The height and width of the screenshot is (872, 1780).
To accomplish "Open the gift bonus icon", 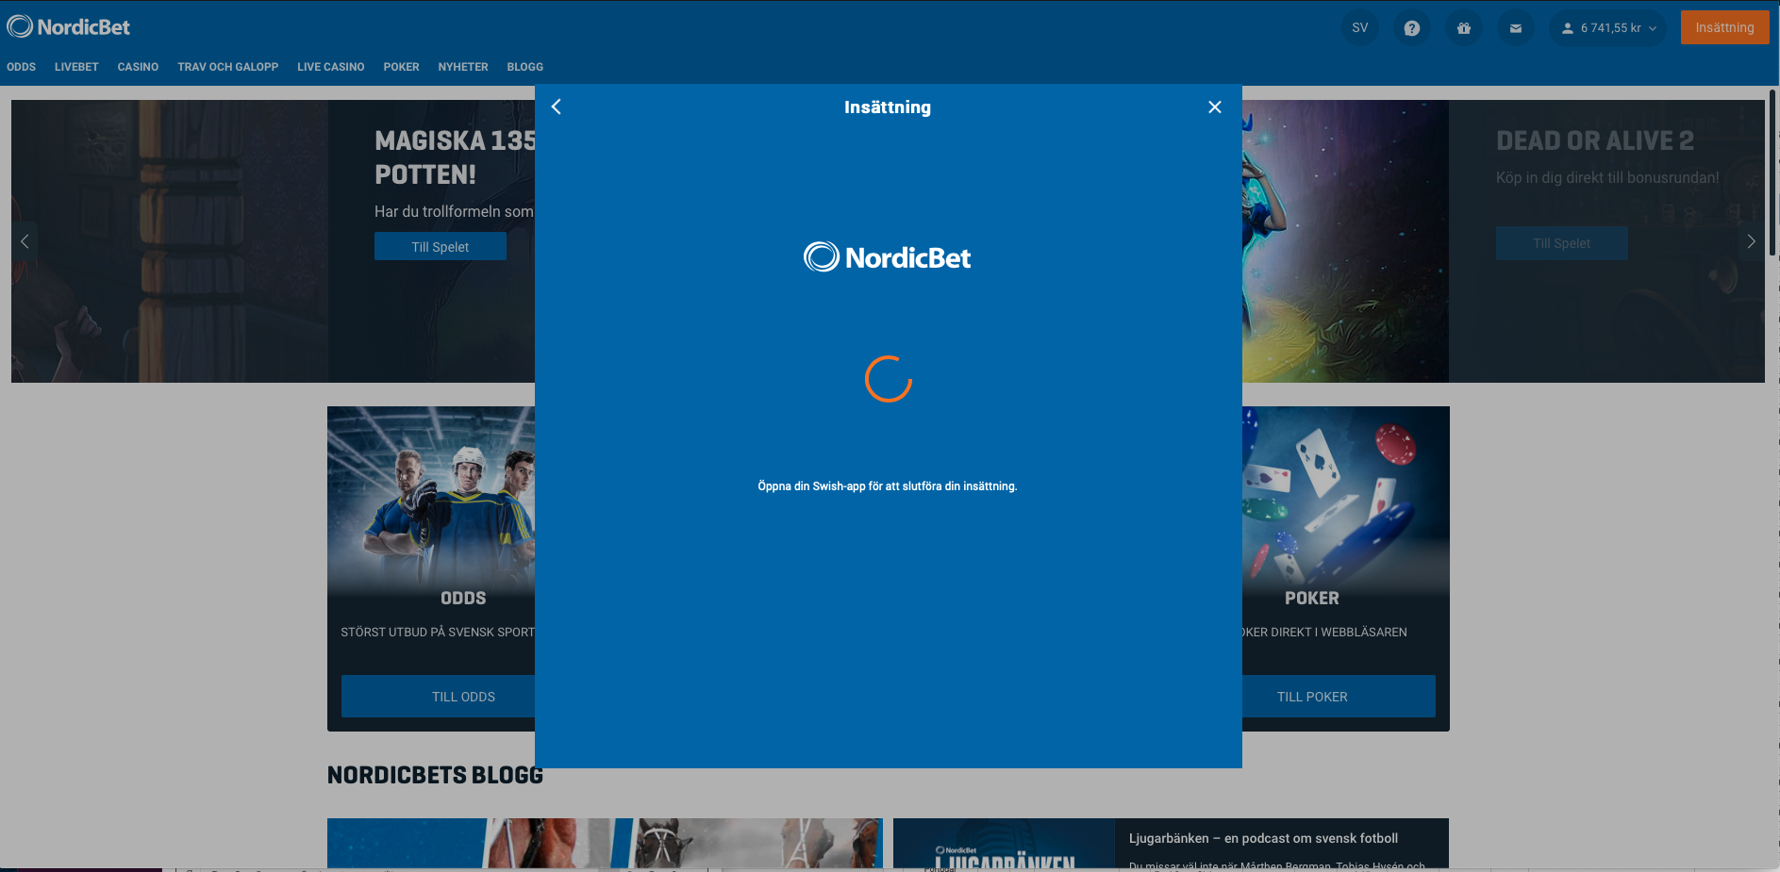I will tap(1463, 28).
